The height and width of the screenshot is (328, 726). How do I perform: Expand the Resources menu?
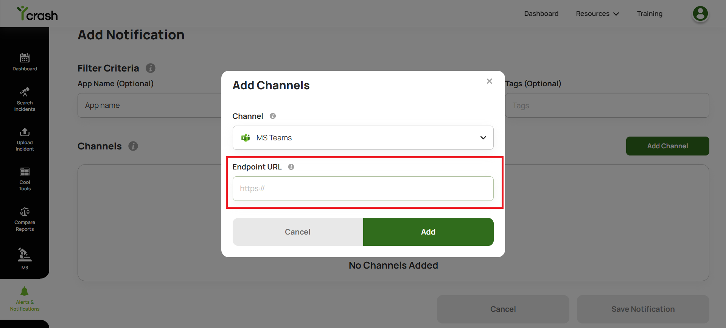pyautogui.click(x=597, y=14)
